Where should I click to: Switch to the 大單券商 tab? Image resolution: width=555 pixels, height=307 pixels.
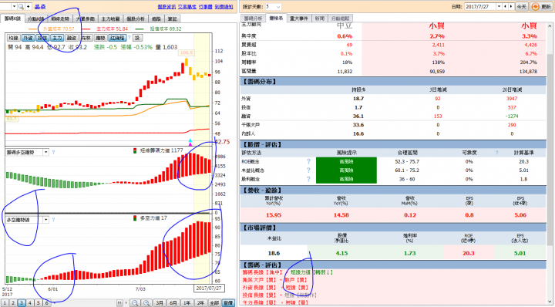(86, 19)
